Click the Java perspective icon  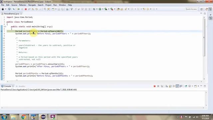pos(206,9)
